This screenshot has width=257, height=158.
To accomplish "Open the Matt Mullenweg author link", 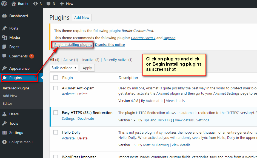I will 156,145.
